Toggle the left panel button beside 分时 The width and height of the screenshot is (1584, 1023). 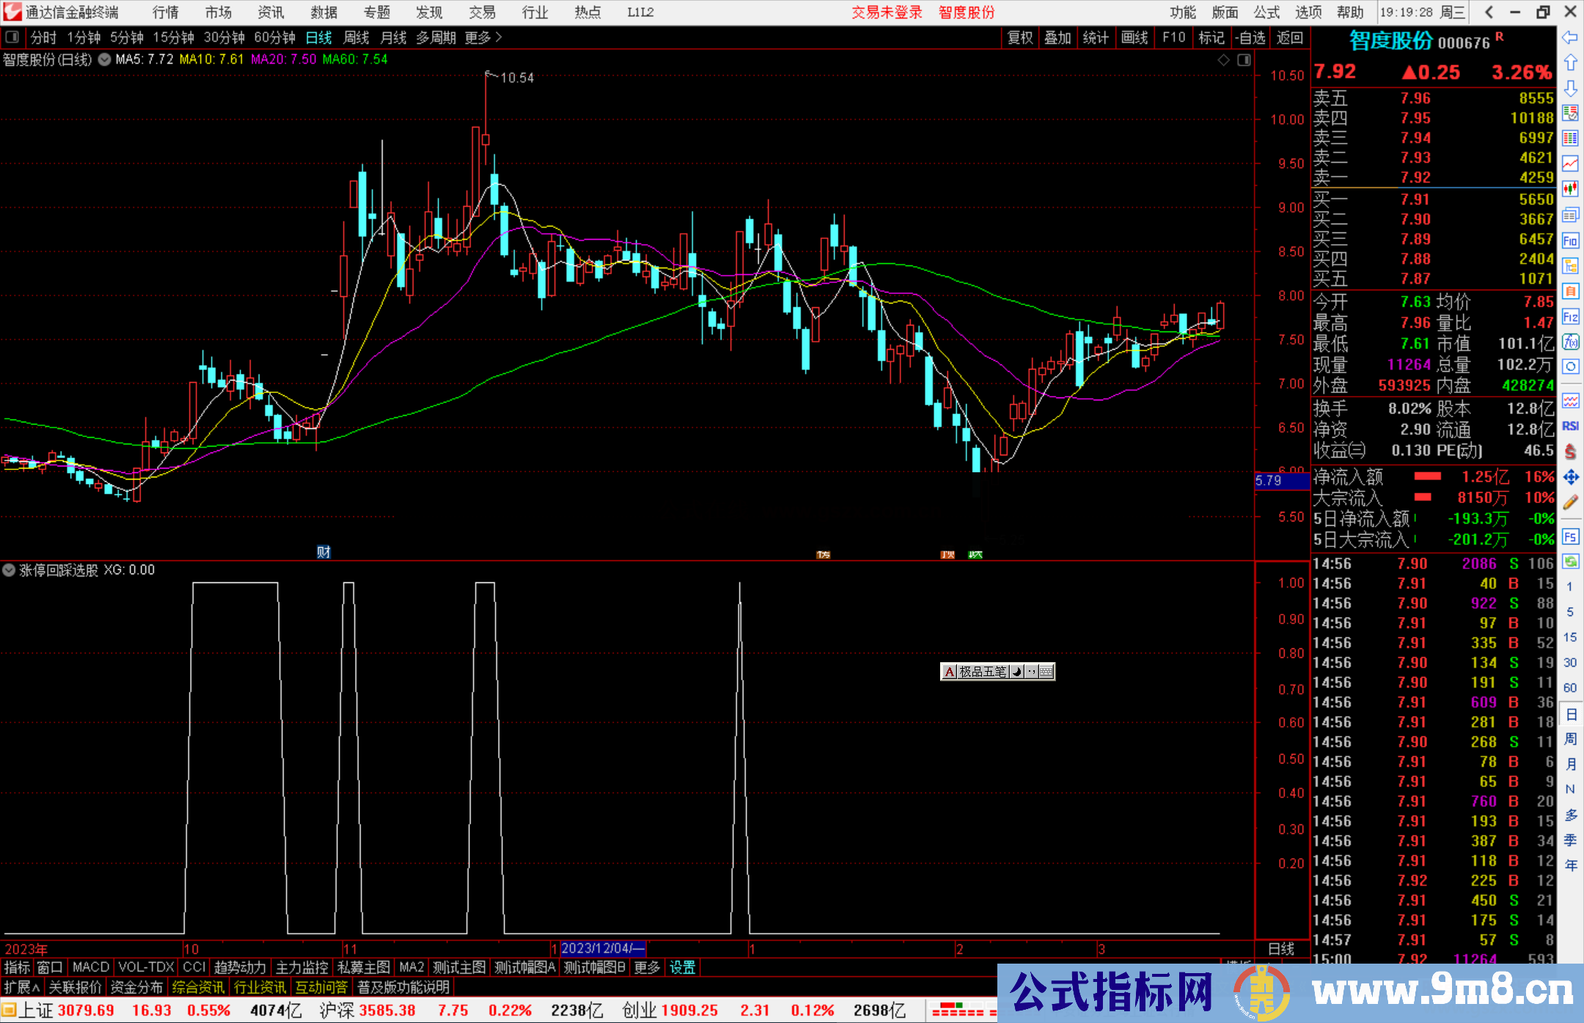[12, 37]
